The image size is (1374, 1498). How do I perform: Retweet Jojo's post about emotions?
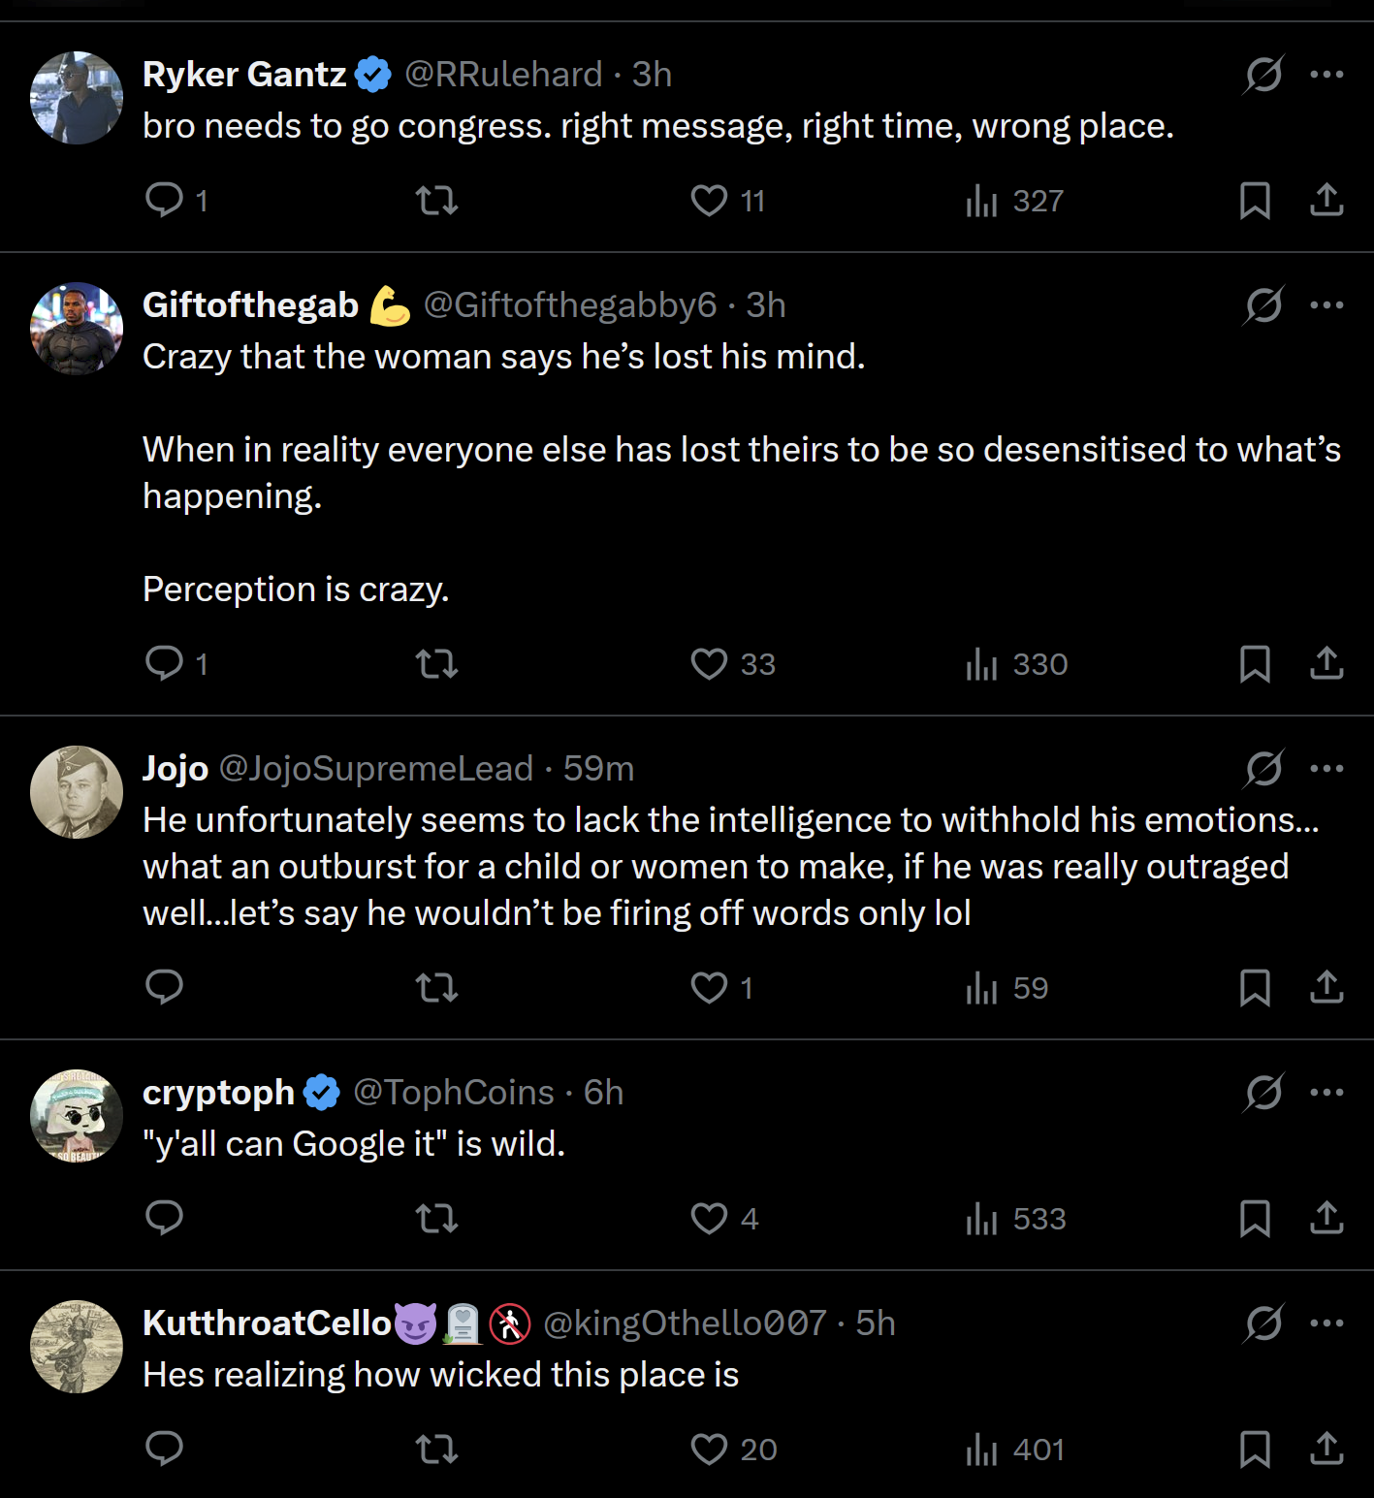point(436,987)
